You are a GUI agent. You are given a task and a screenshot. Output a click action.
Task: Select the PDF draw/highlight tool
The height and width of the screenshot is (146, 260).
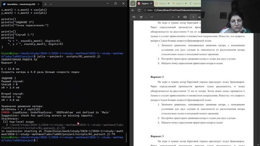pyautogui.click(x=141, y=17)
